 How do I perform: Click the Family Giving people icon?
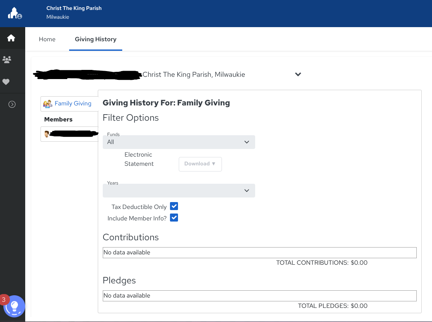[47, 104]
